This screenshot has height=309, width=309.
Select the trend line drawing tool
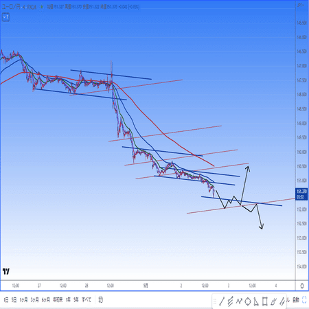222,301
